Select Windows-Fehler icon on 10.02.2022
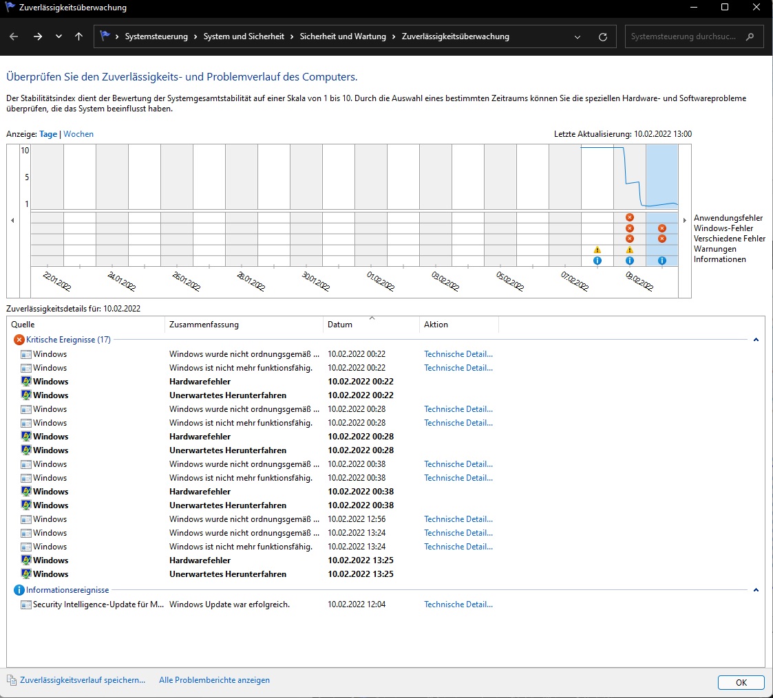 pos(662,228)
